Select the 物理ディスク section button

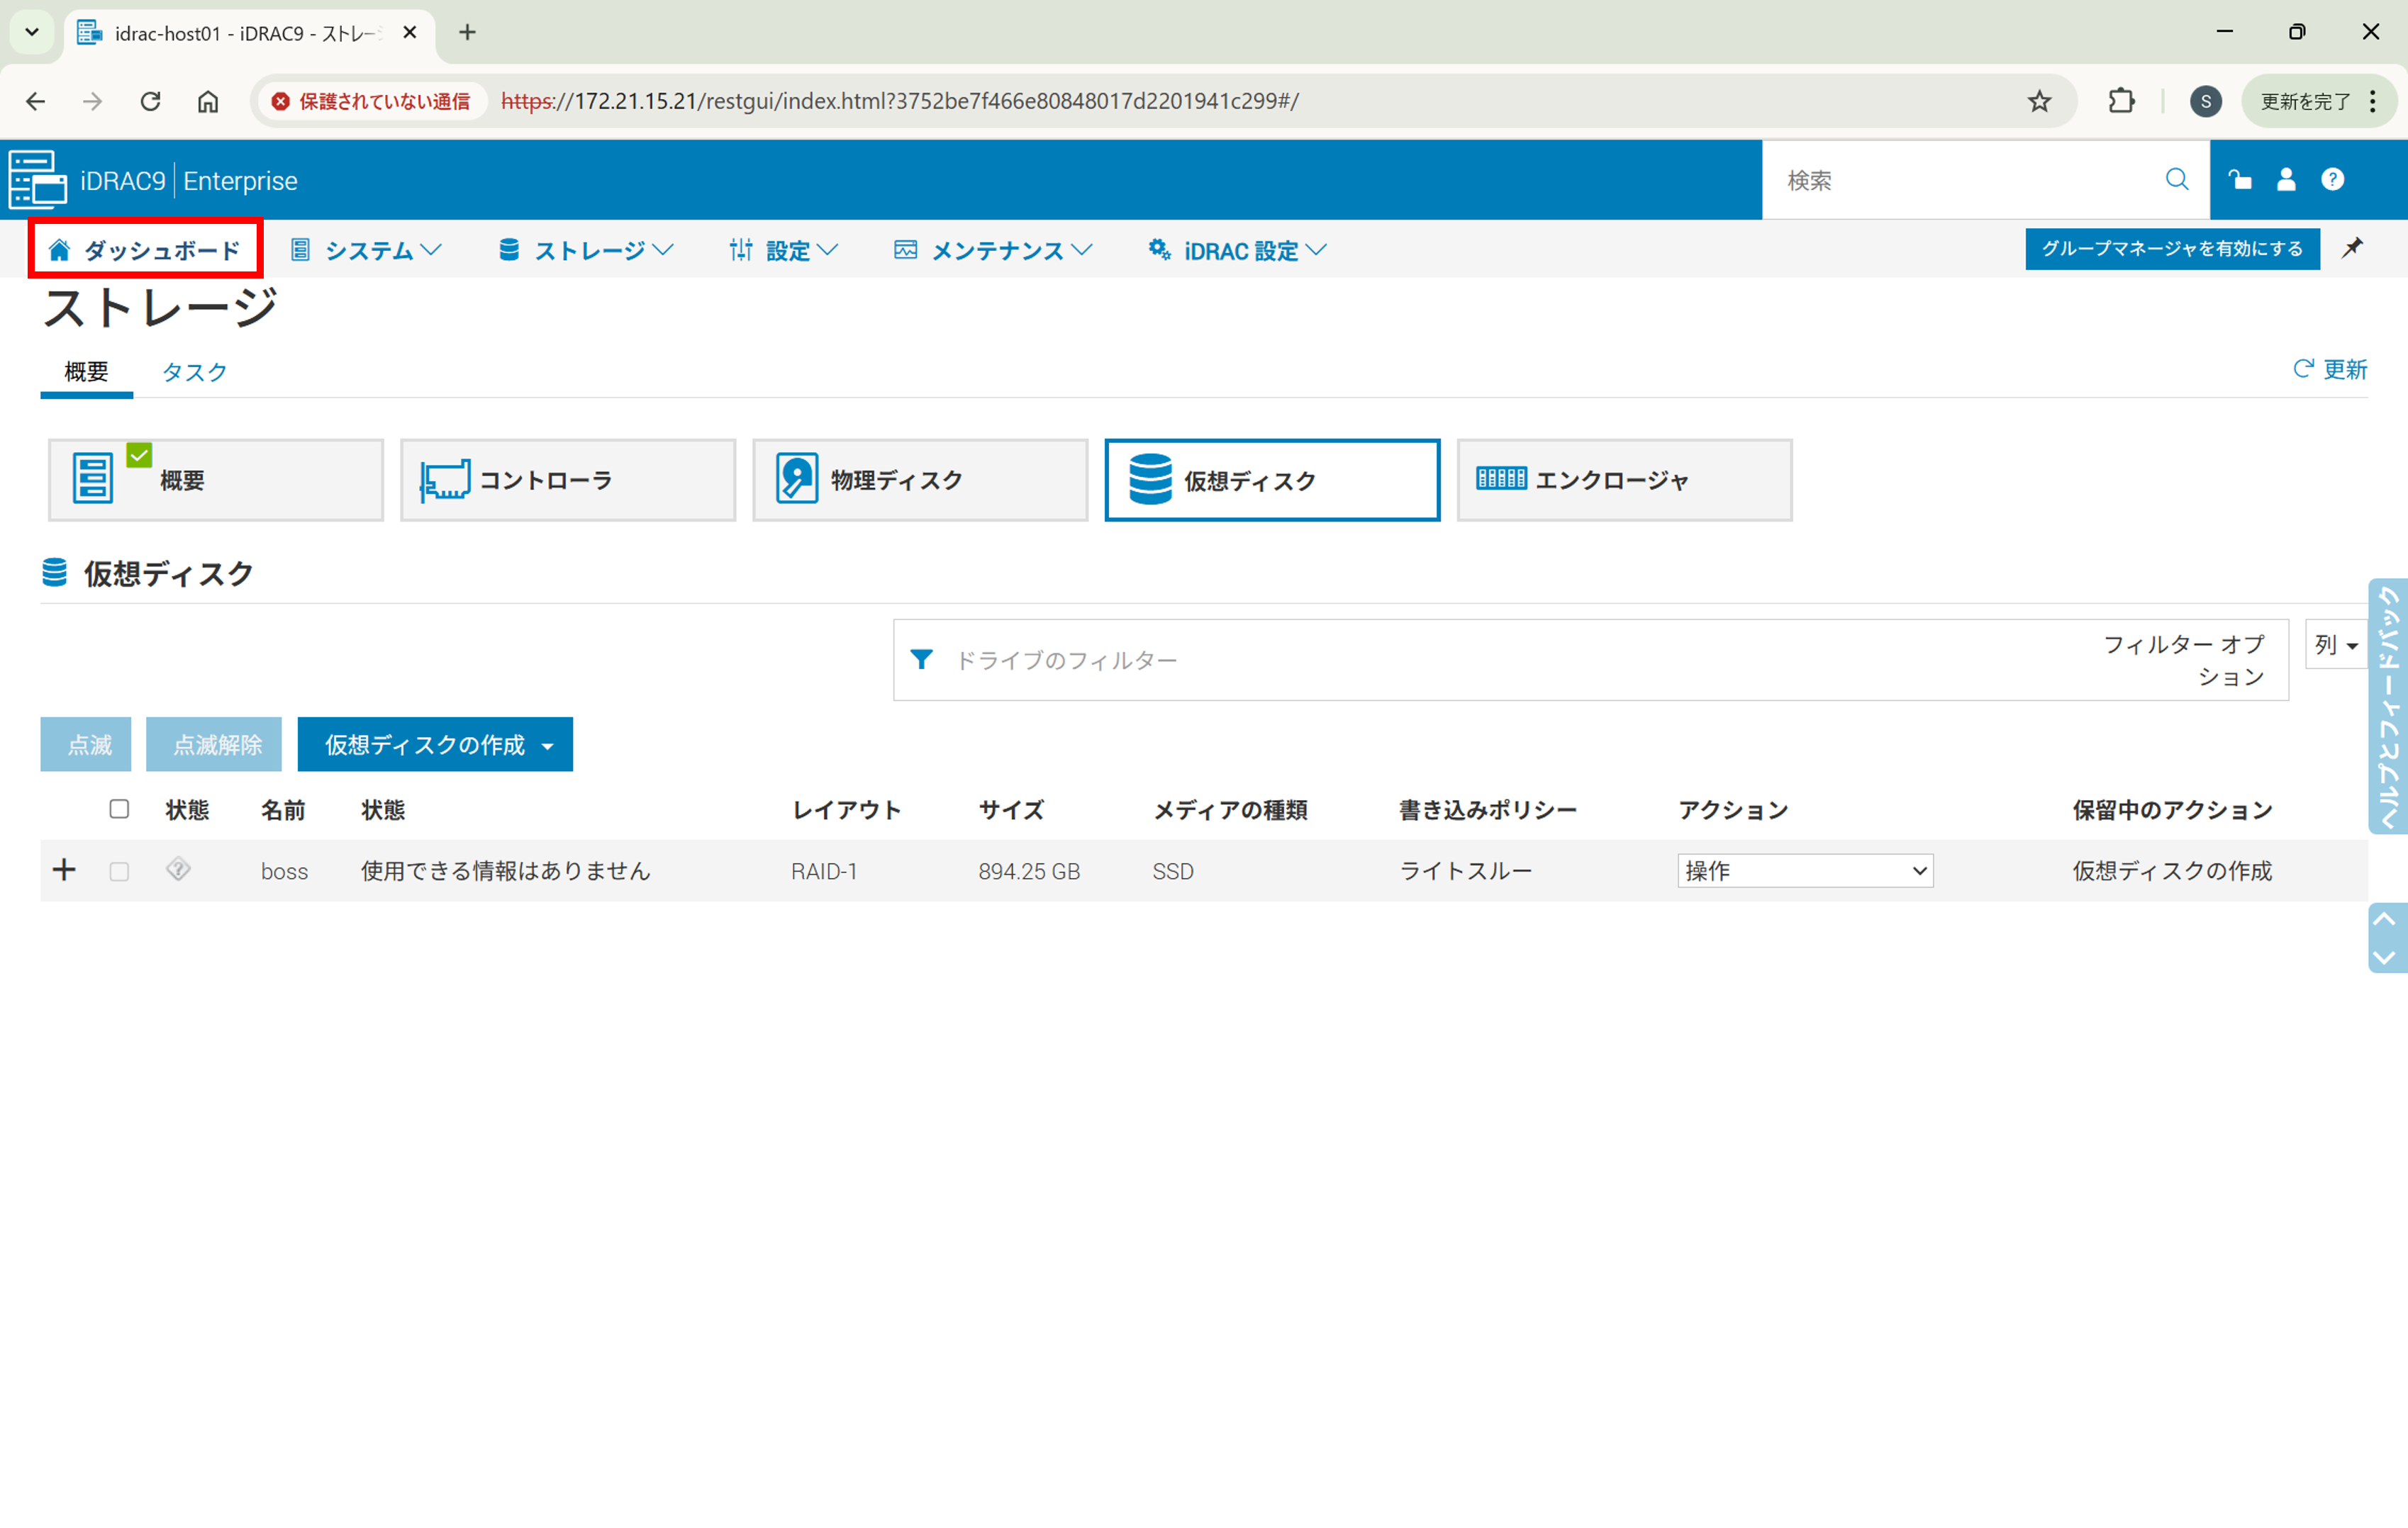(919, 480)
